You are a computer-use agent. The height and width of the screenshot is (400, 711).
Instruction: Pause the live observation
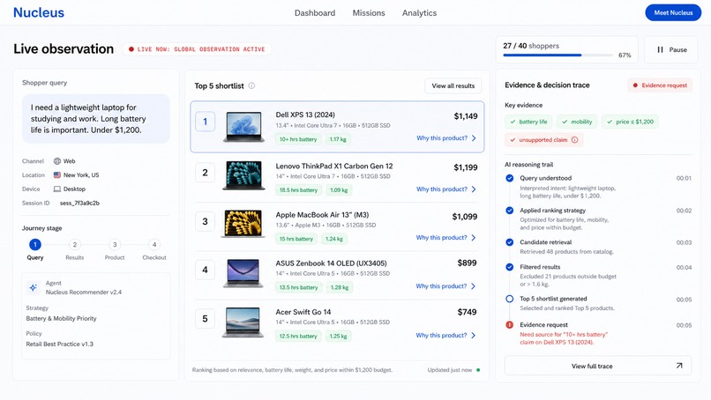[671, 50]
